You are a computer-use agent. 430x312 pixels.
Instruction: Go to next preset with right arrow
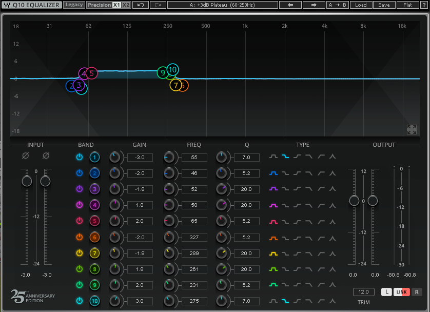click(314, 5)
